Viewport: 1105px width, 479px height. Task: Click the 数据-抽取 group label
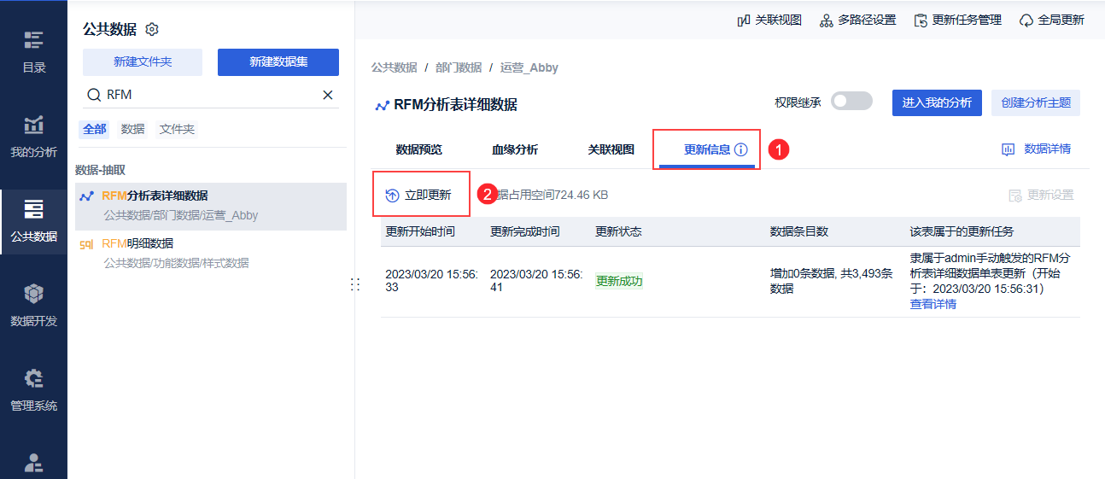(101, 170)
